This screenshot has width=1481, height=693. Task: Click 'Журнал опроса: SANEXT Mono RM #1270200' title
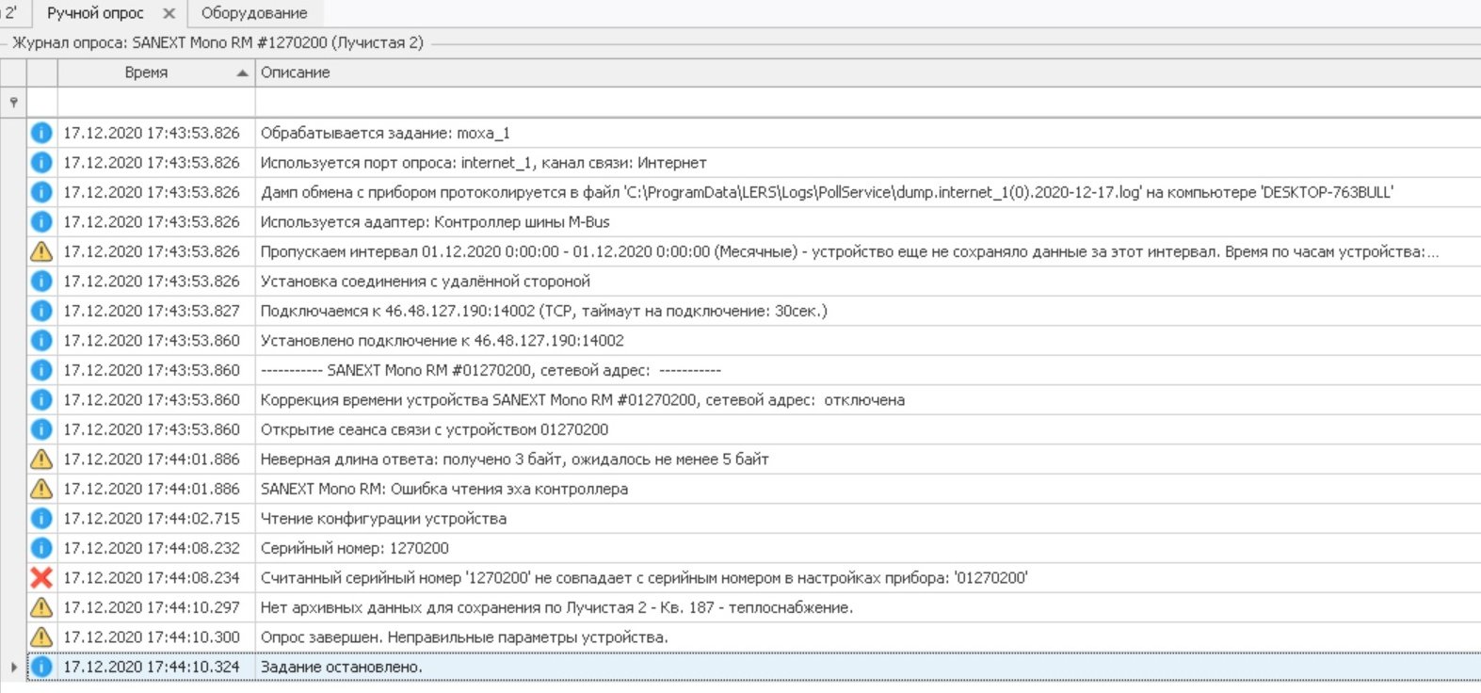[217, 42]
